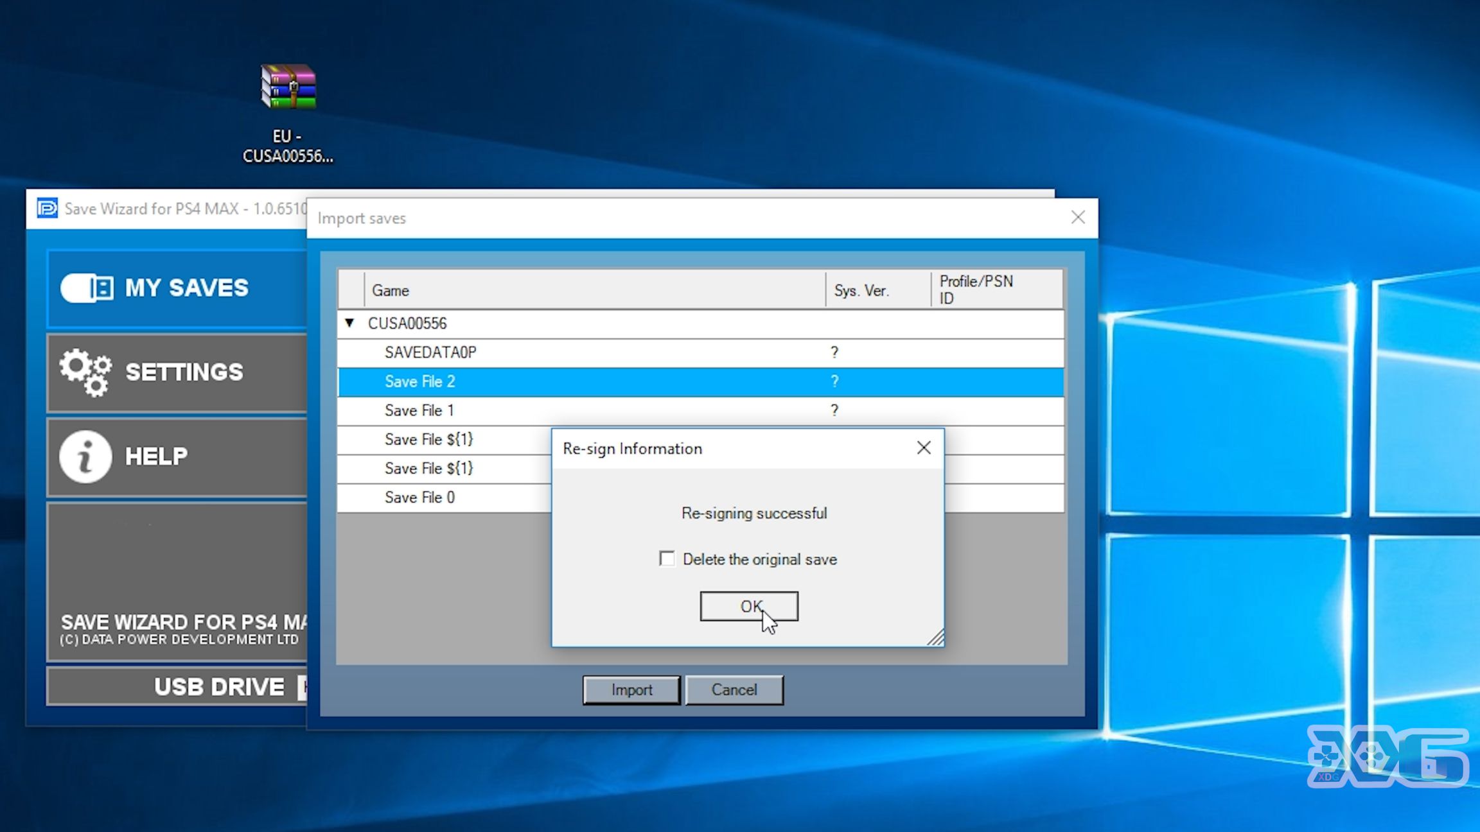Image resolution: width=1480 pixels, height=832 pixels.
Task: Select the SAVEDATA0P row
Action: pos(700,352)
